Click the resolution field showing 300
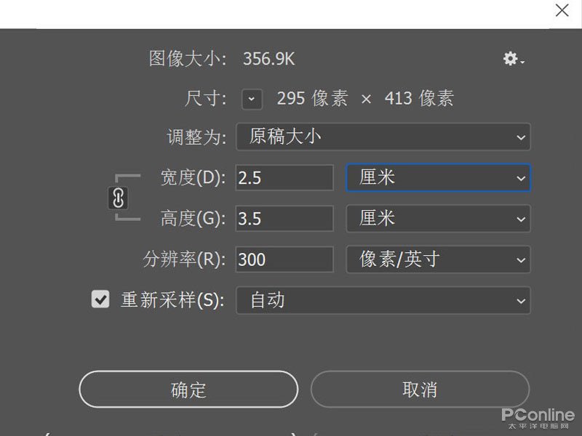The image size is (582, 436). click(284, 259)
